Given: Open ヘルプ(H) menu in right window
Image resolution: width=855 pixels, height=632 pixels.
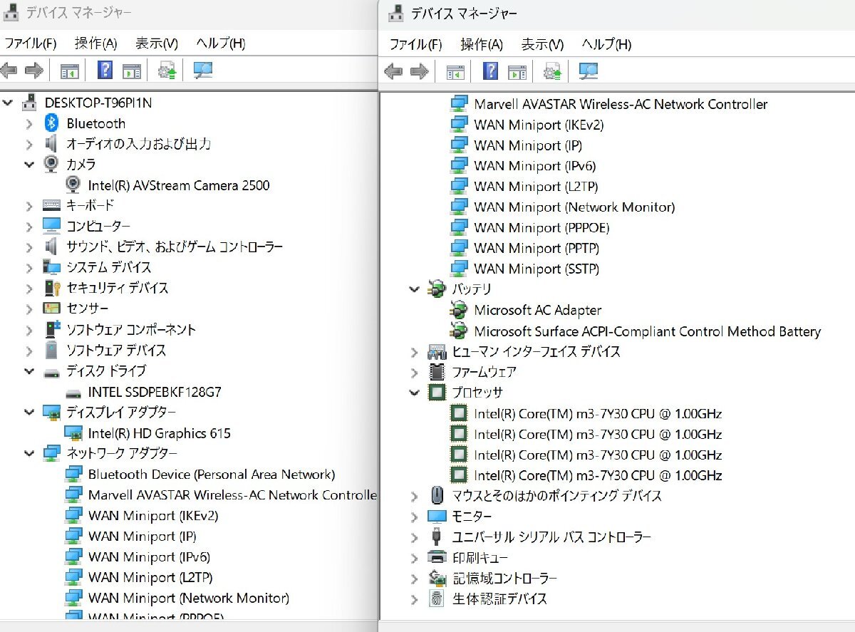Looking at the screenshot, I should coord(606,44).
